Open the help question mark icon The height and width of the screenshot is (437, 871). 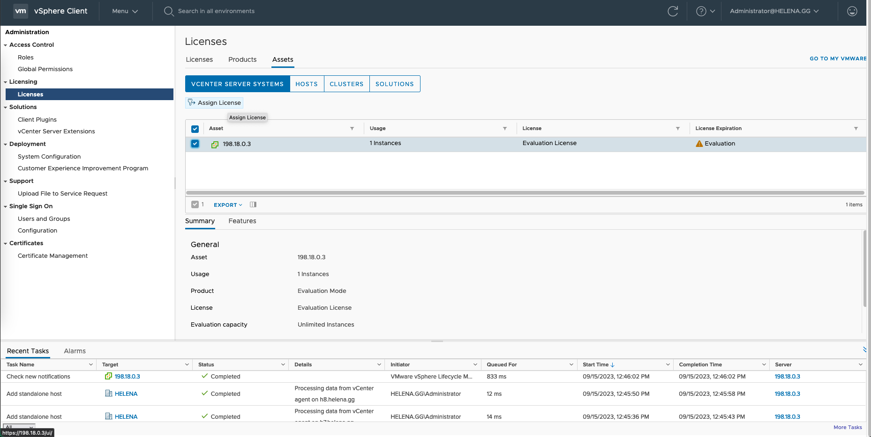701,11
